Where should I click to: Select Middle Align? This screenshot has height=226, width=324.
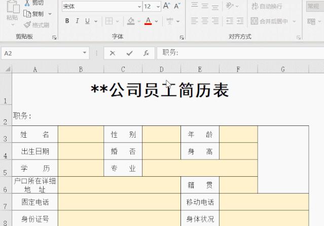point(205,6)
